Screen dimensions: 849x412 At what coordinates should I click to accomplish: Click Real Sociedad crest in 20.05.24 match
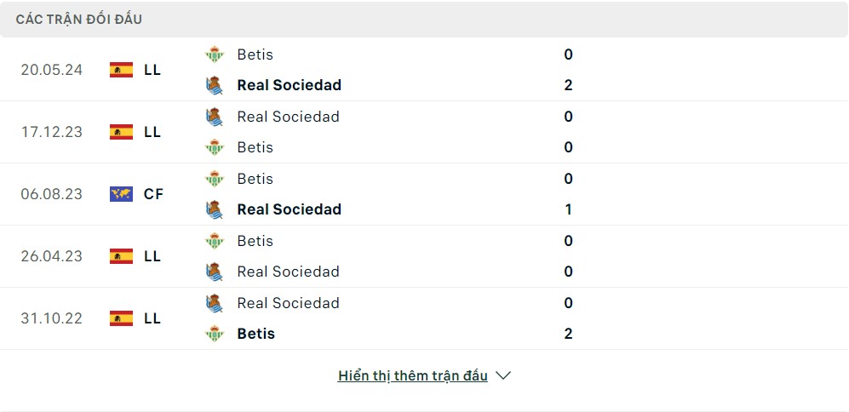214,85
